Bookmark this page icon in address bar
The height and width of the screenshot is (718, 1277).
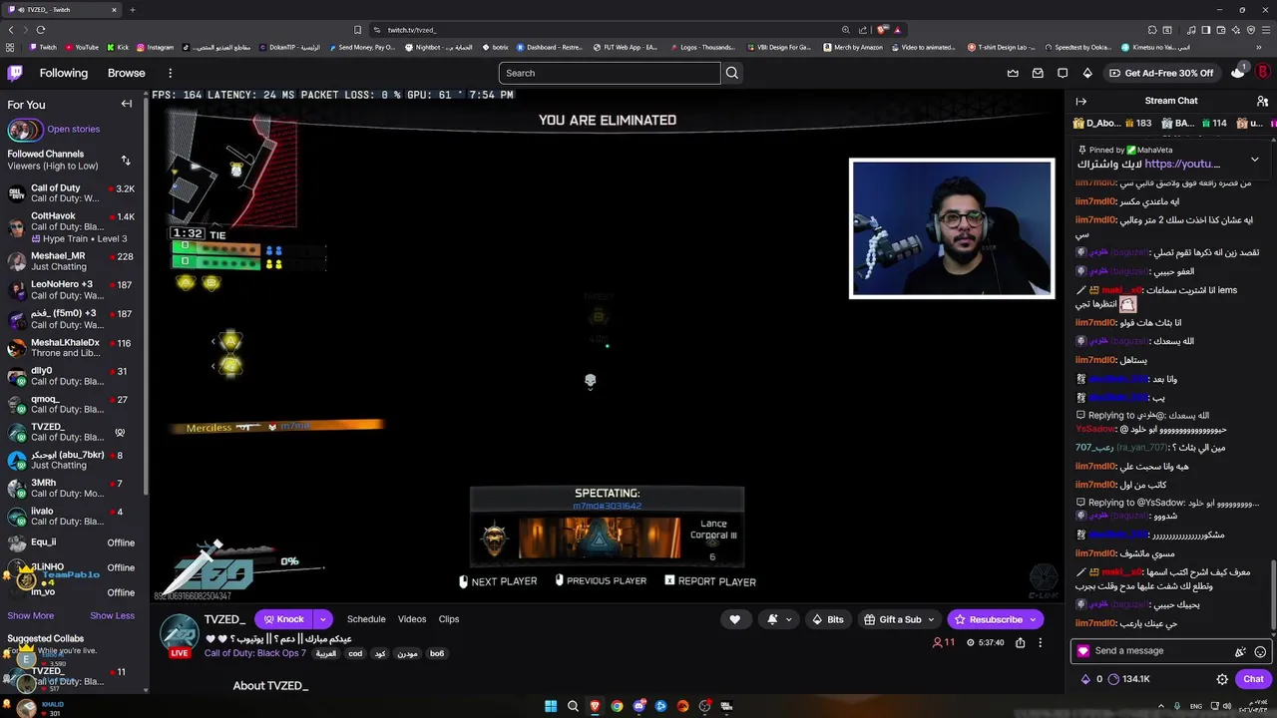coord(358,30)
